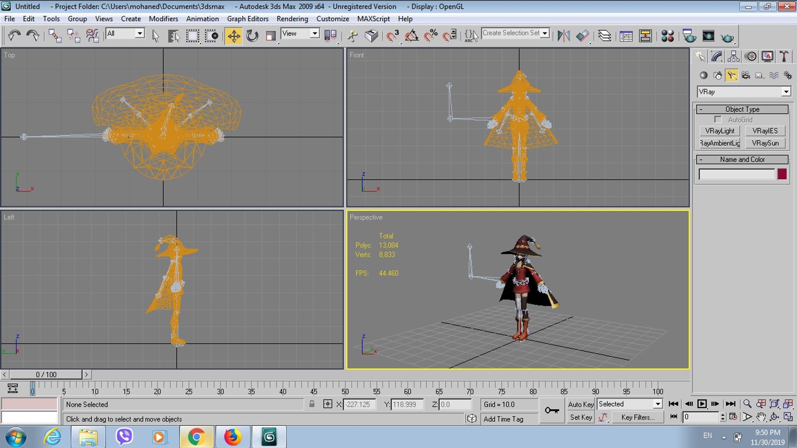
Task: Toggle Window/Crossing selection mode
Action: pyautogui.click(x=211, y=36)
